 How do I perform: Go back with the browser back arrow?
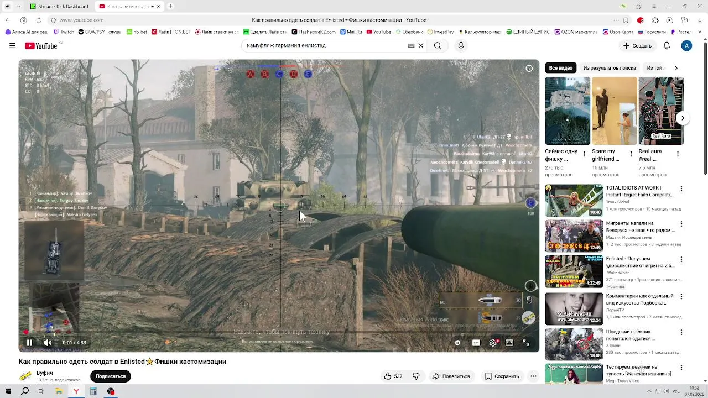coord(8,20)
